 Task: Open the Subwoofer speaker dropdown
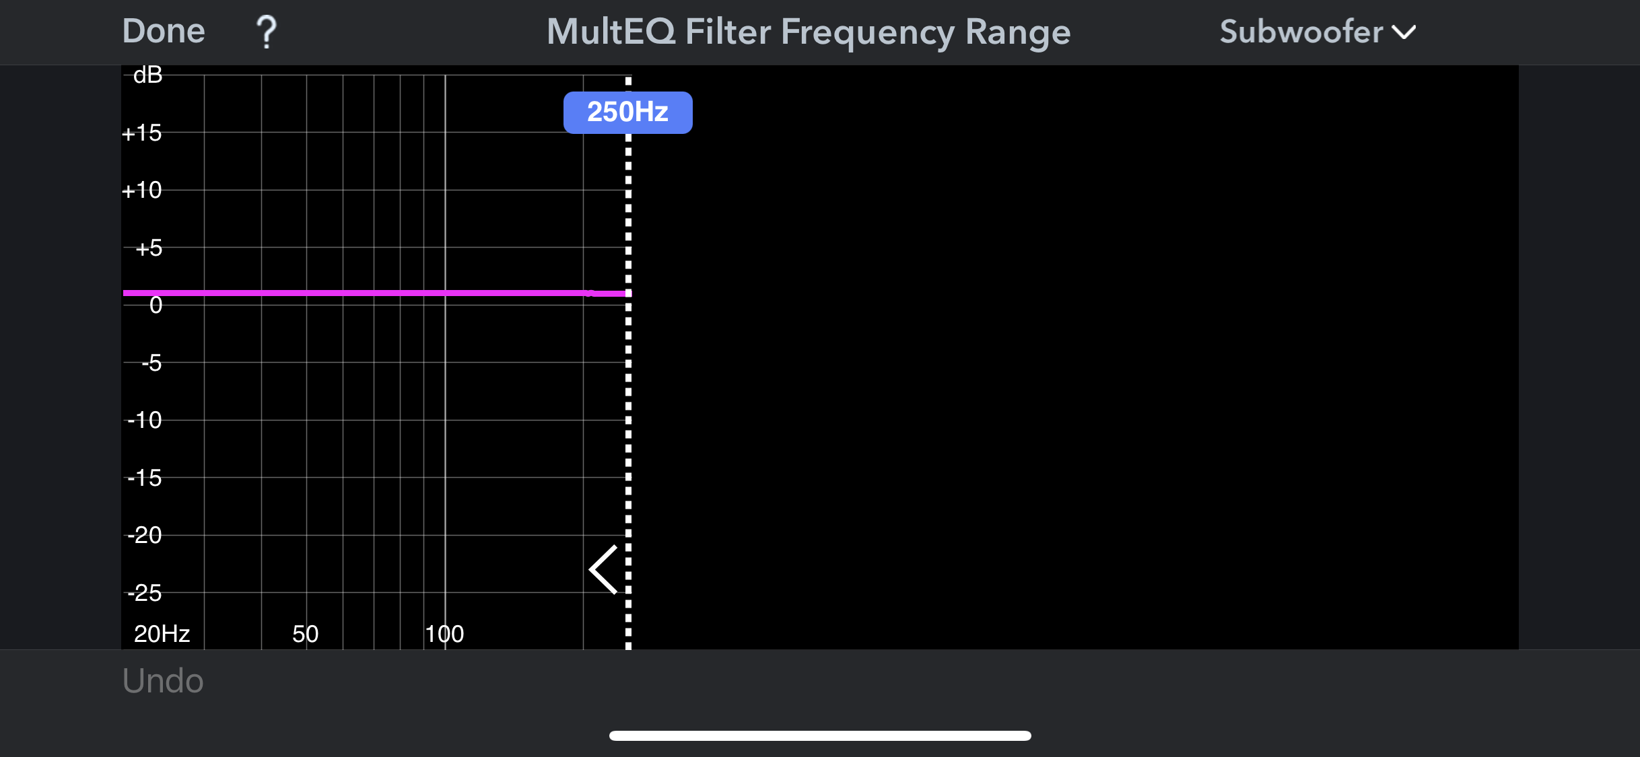pos(1317,32)
